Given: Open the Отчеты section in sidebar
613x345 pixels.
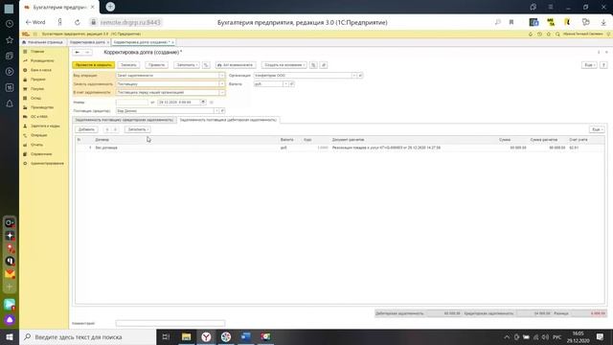Looking at the screenshot, I should click(36, 145).
